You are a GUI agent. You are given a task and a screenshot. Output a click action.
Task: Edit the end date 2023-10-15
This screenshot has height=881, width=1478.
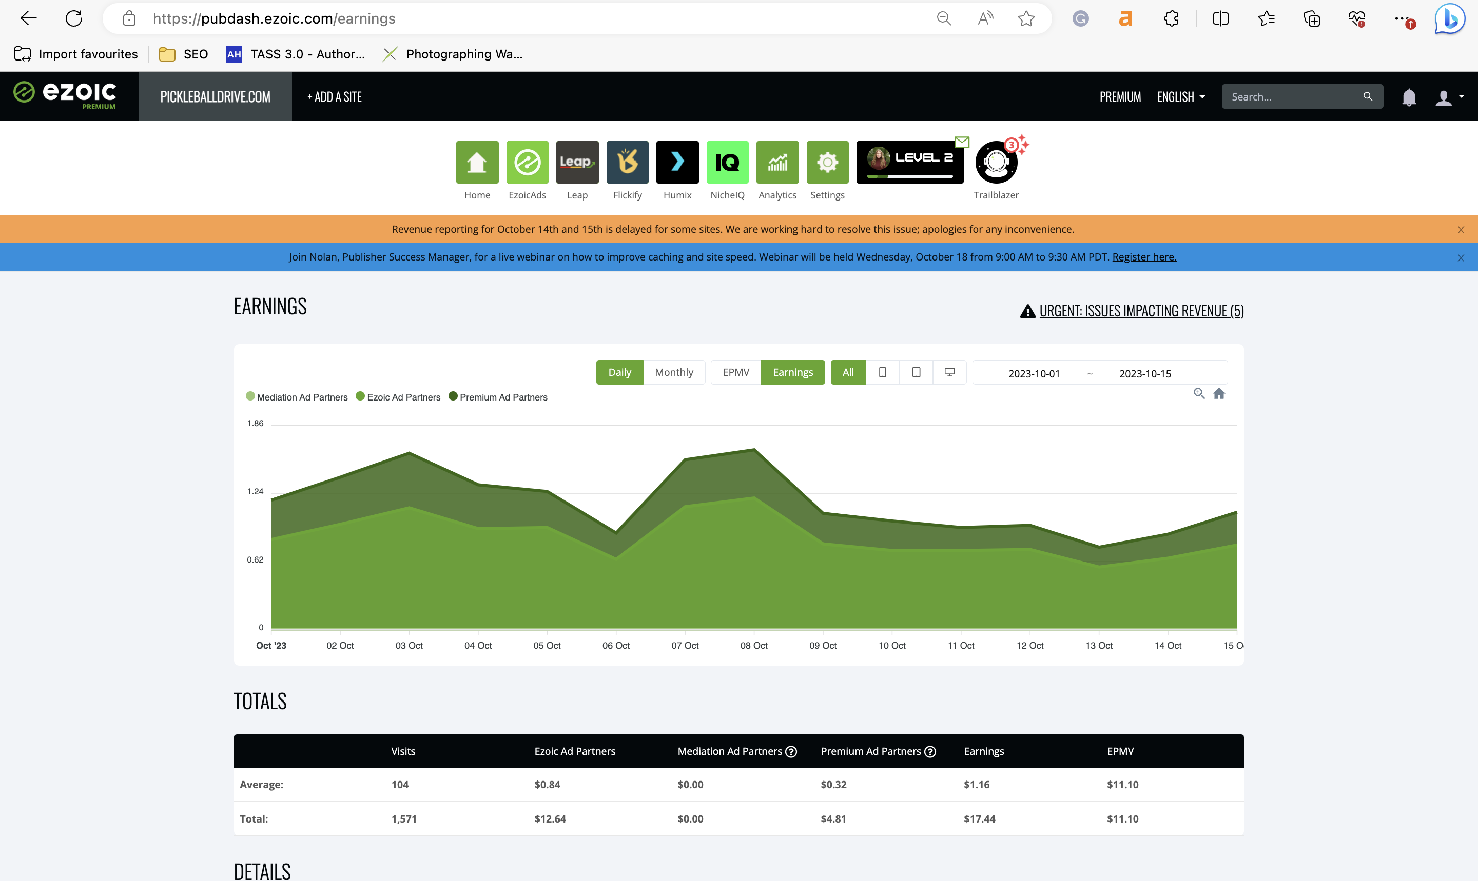(1145, 373)
